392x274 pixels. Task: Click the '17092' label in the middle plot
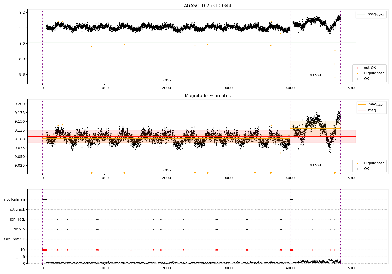166,170
